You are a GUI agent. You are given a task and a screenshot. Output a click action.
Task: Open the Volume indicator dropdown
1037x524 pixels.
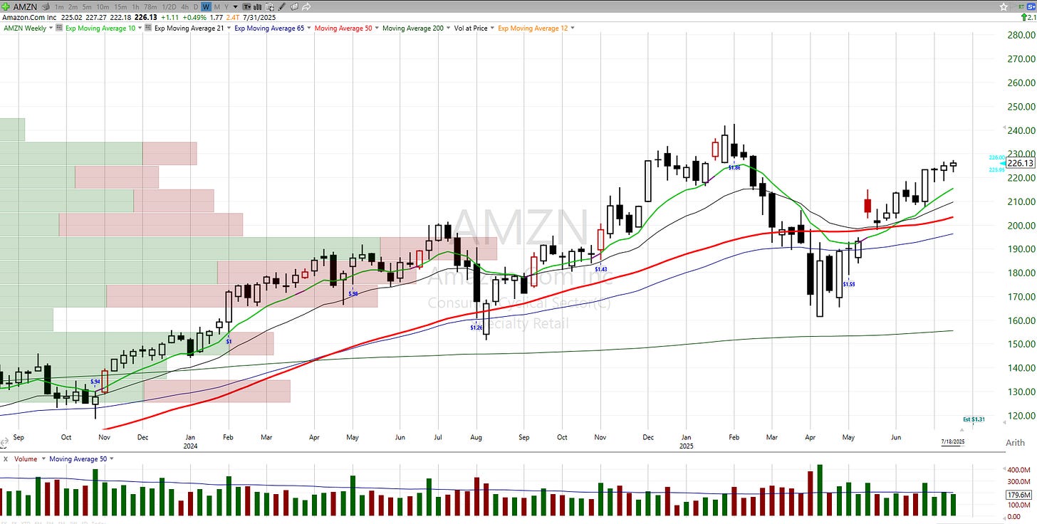[43, 459]
